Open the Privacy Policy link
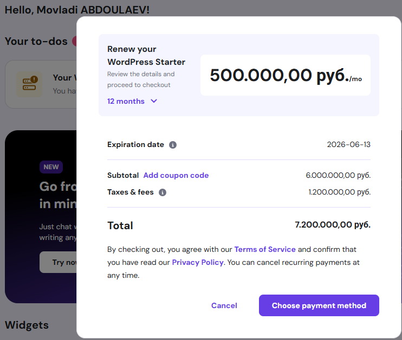 [x=198, y=262]
